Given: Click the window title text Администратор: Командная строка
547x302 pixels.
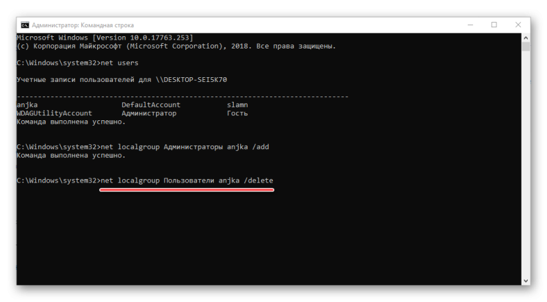Looking at the screenshot, I should click(x=83, y=25).
